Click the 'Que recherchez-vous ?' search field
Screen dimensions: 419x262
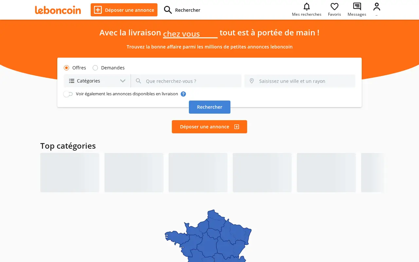point(186,81)
